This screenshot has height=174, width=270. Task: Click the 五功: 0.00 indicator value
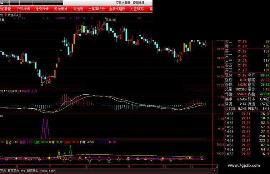(x=12, y=142)
